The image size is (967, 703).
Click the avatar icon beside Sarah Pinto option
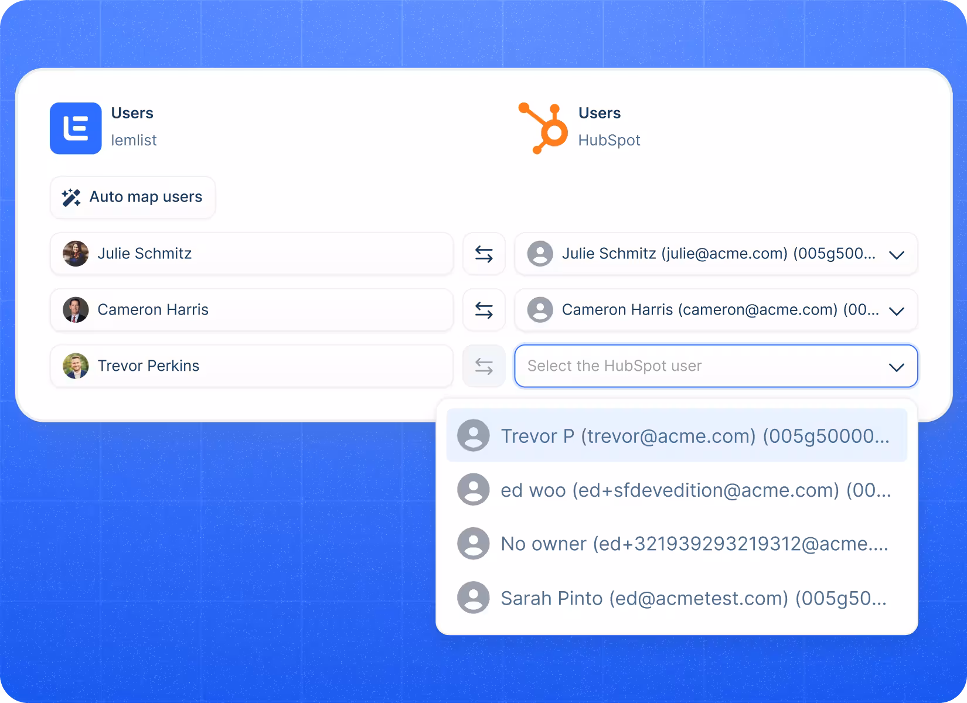[474, 598]
